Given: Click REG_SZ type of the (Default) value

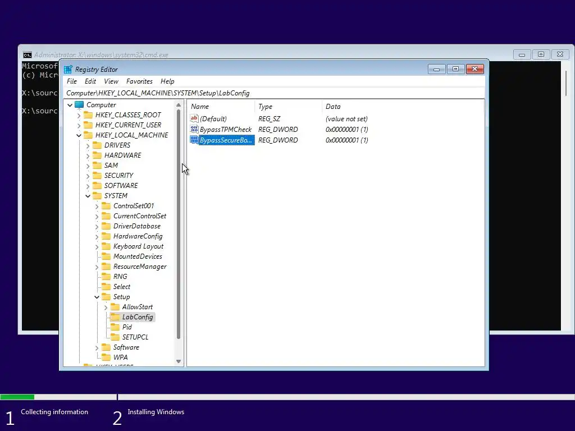Looking at the screenshot, I should [269, 119].
